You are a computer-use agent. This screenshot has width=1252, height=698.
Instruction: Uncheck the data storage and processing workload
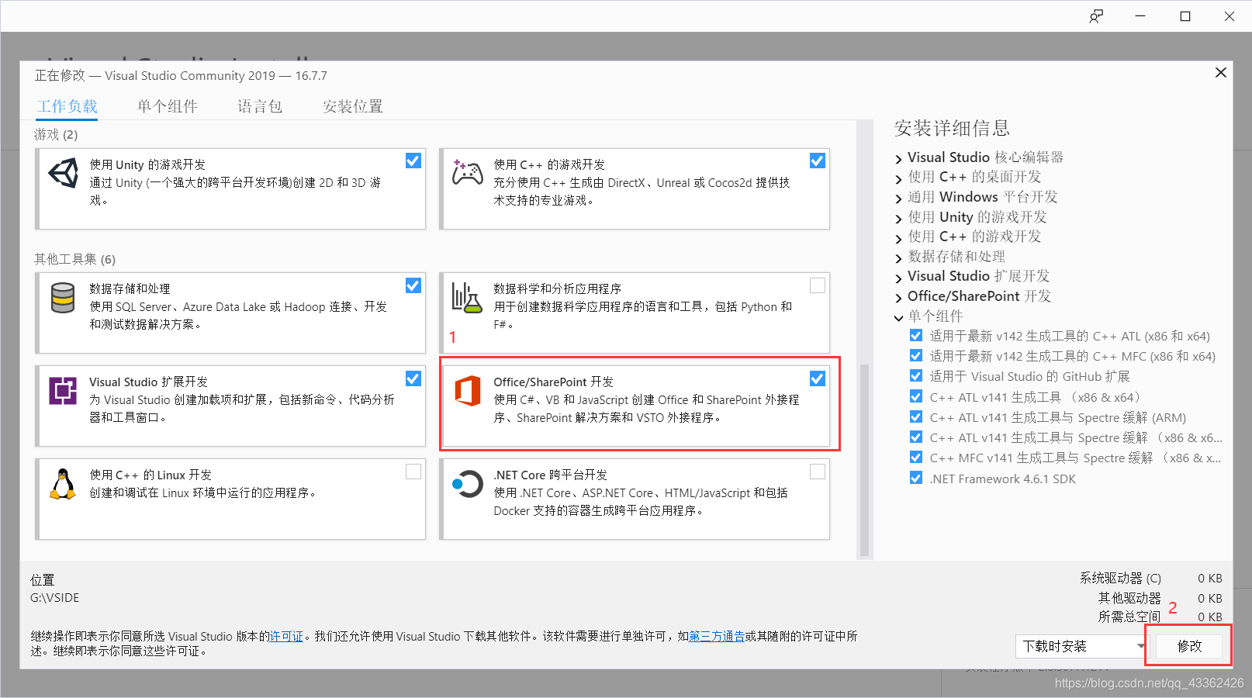[413, 285]
